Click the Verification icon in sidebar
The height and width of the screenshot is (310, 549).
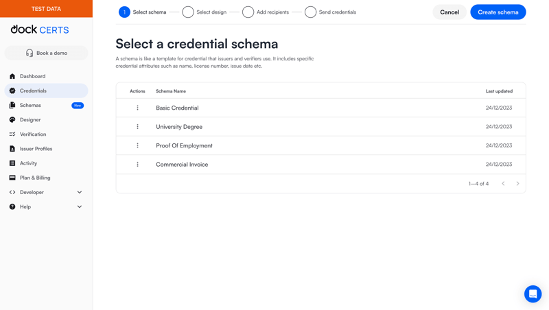(x=12, y=134)
